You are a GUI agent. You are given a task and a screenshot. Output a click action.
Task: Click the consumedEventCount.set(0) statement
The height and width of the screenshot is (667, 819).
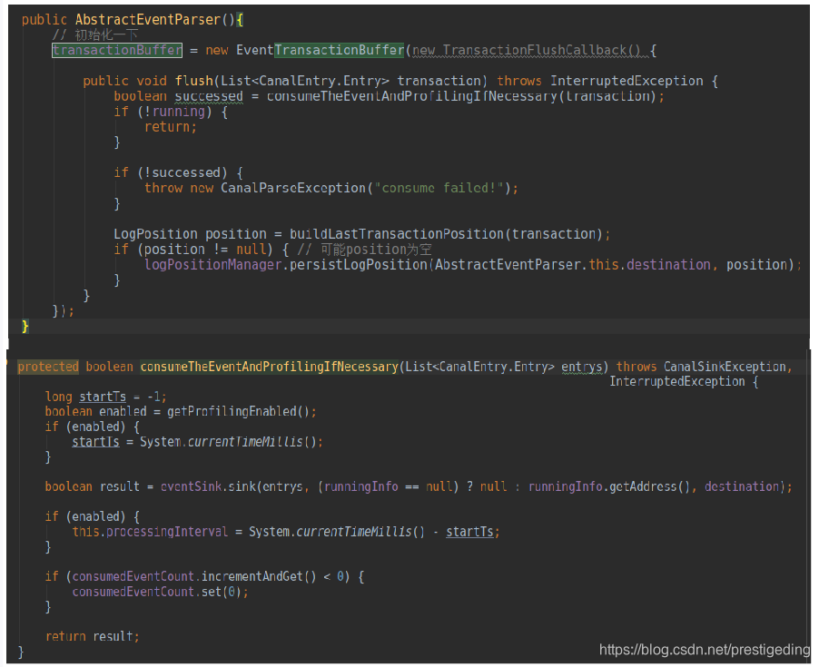point(160,592)
